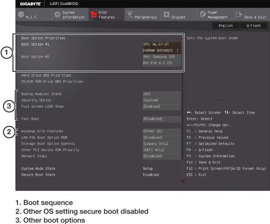This screenshot has width=270, height=224.
Task: Change Boot Option #2 Samsung SSD value
Action: 162,60
